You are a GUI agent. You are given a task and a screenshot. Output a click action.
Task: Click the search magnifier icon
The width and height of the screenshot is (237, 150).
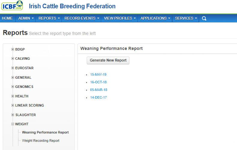(204, 18)
